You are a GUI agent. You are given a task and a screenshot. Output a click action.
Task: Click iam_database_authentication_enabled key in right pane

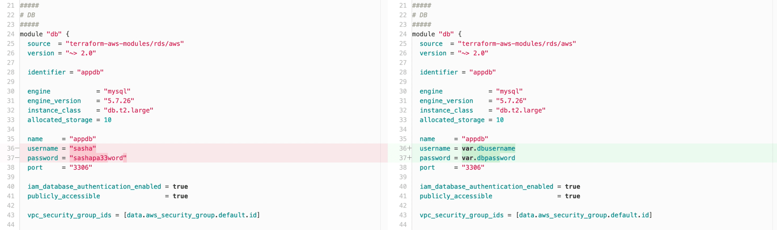point(486,186)
